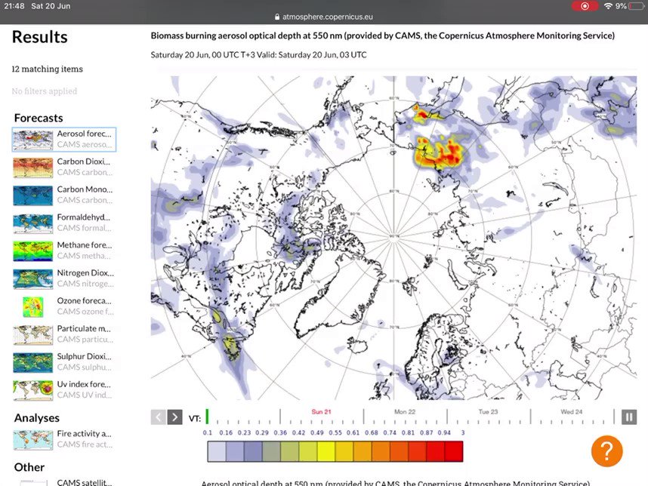Image resolution: width=648 pixels, height=486 pixels.
Task: Click the Forecasts section heading
Action: 39,118
